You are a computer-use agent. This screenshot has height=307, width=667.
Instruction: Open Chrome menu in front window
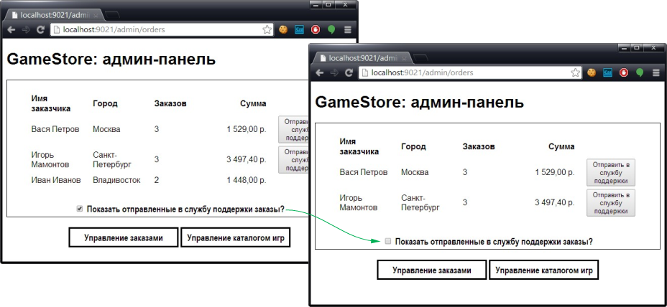tap(656, 72)
